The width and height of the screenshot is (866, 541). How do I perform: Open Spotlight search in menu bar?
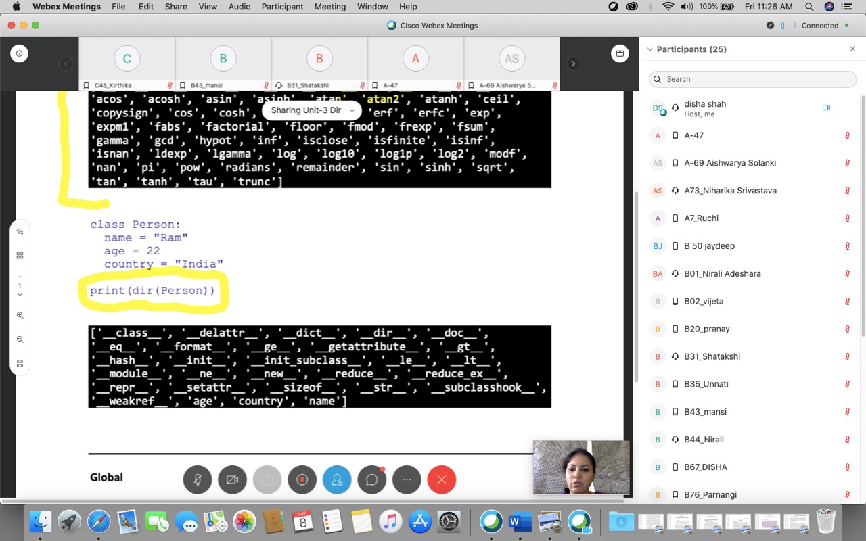[809, 7]
